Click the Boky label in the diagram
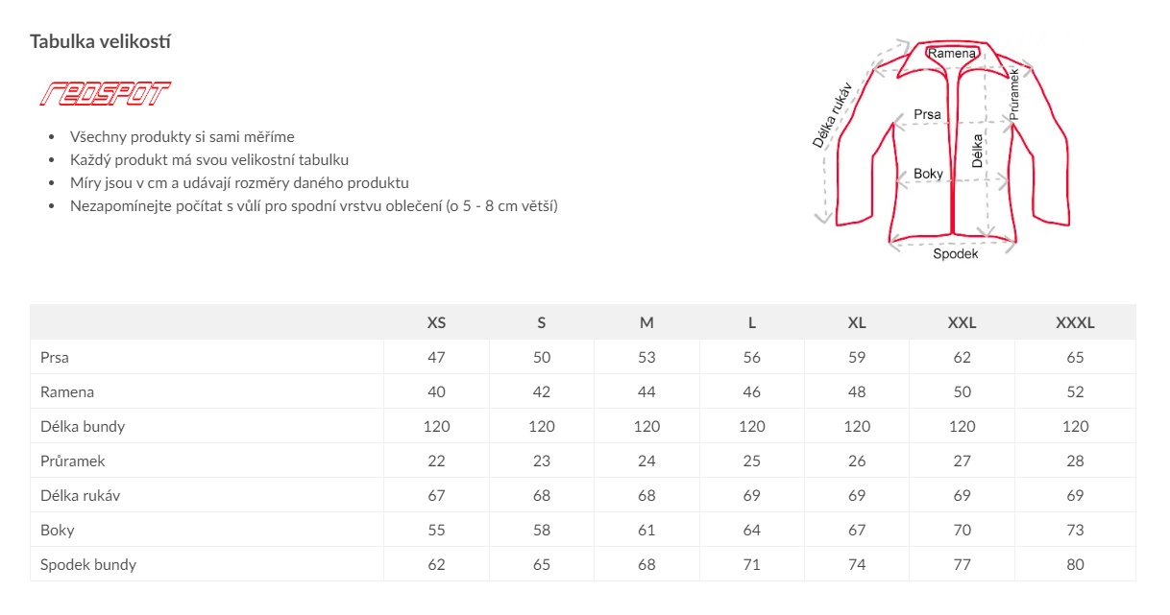Image resolution: width=1170 pixels, height=615 pixels. [x=928, y=175]
